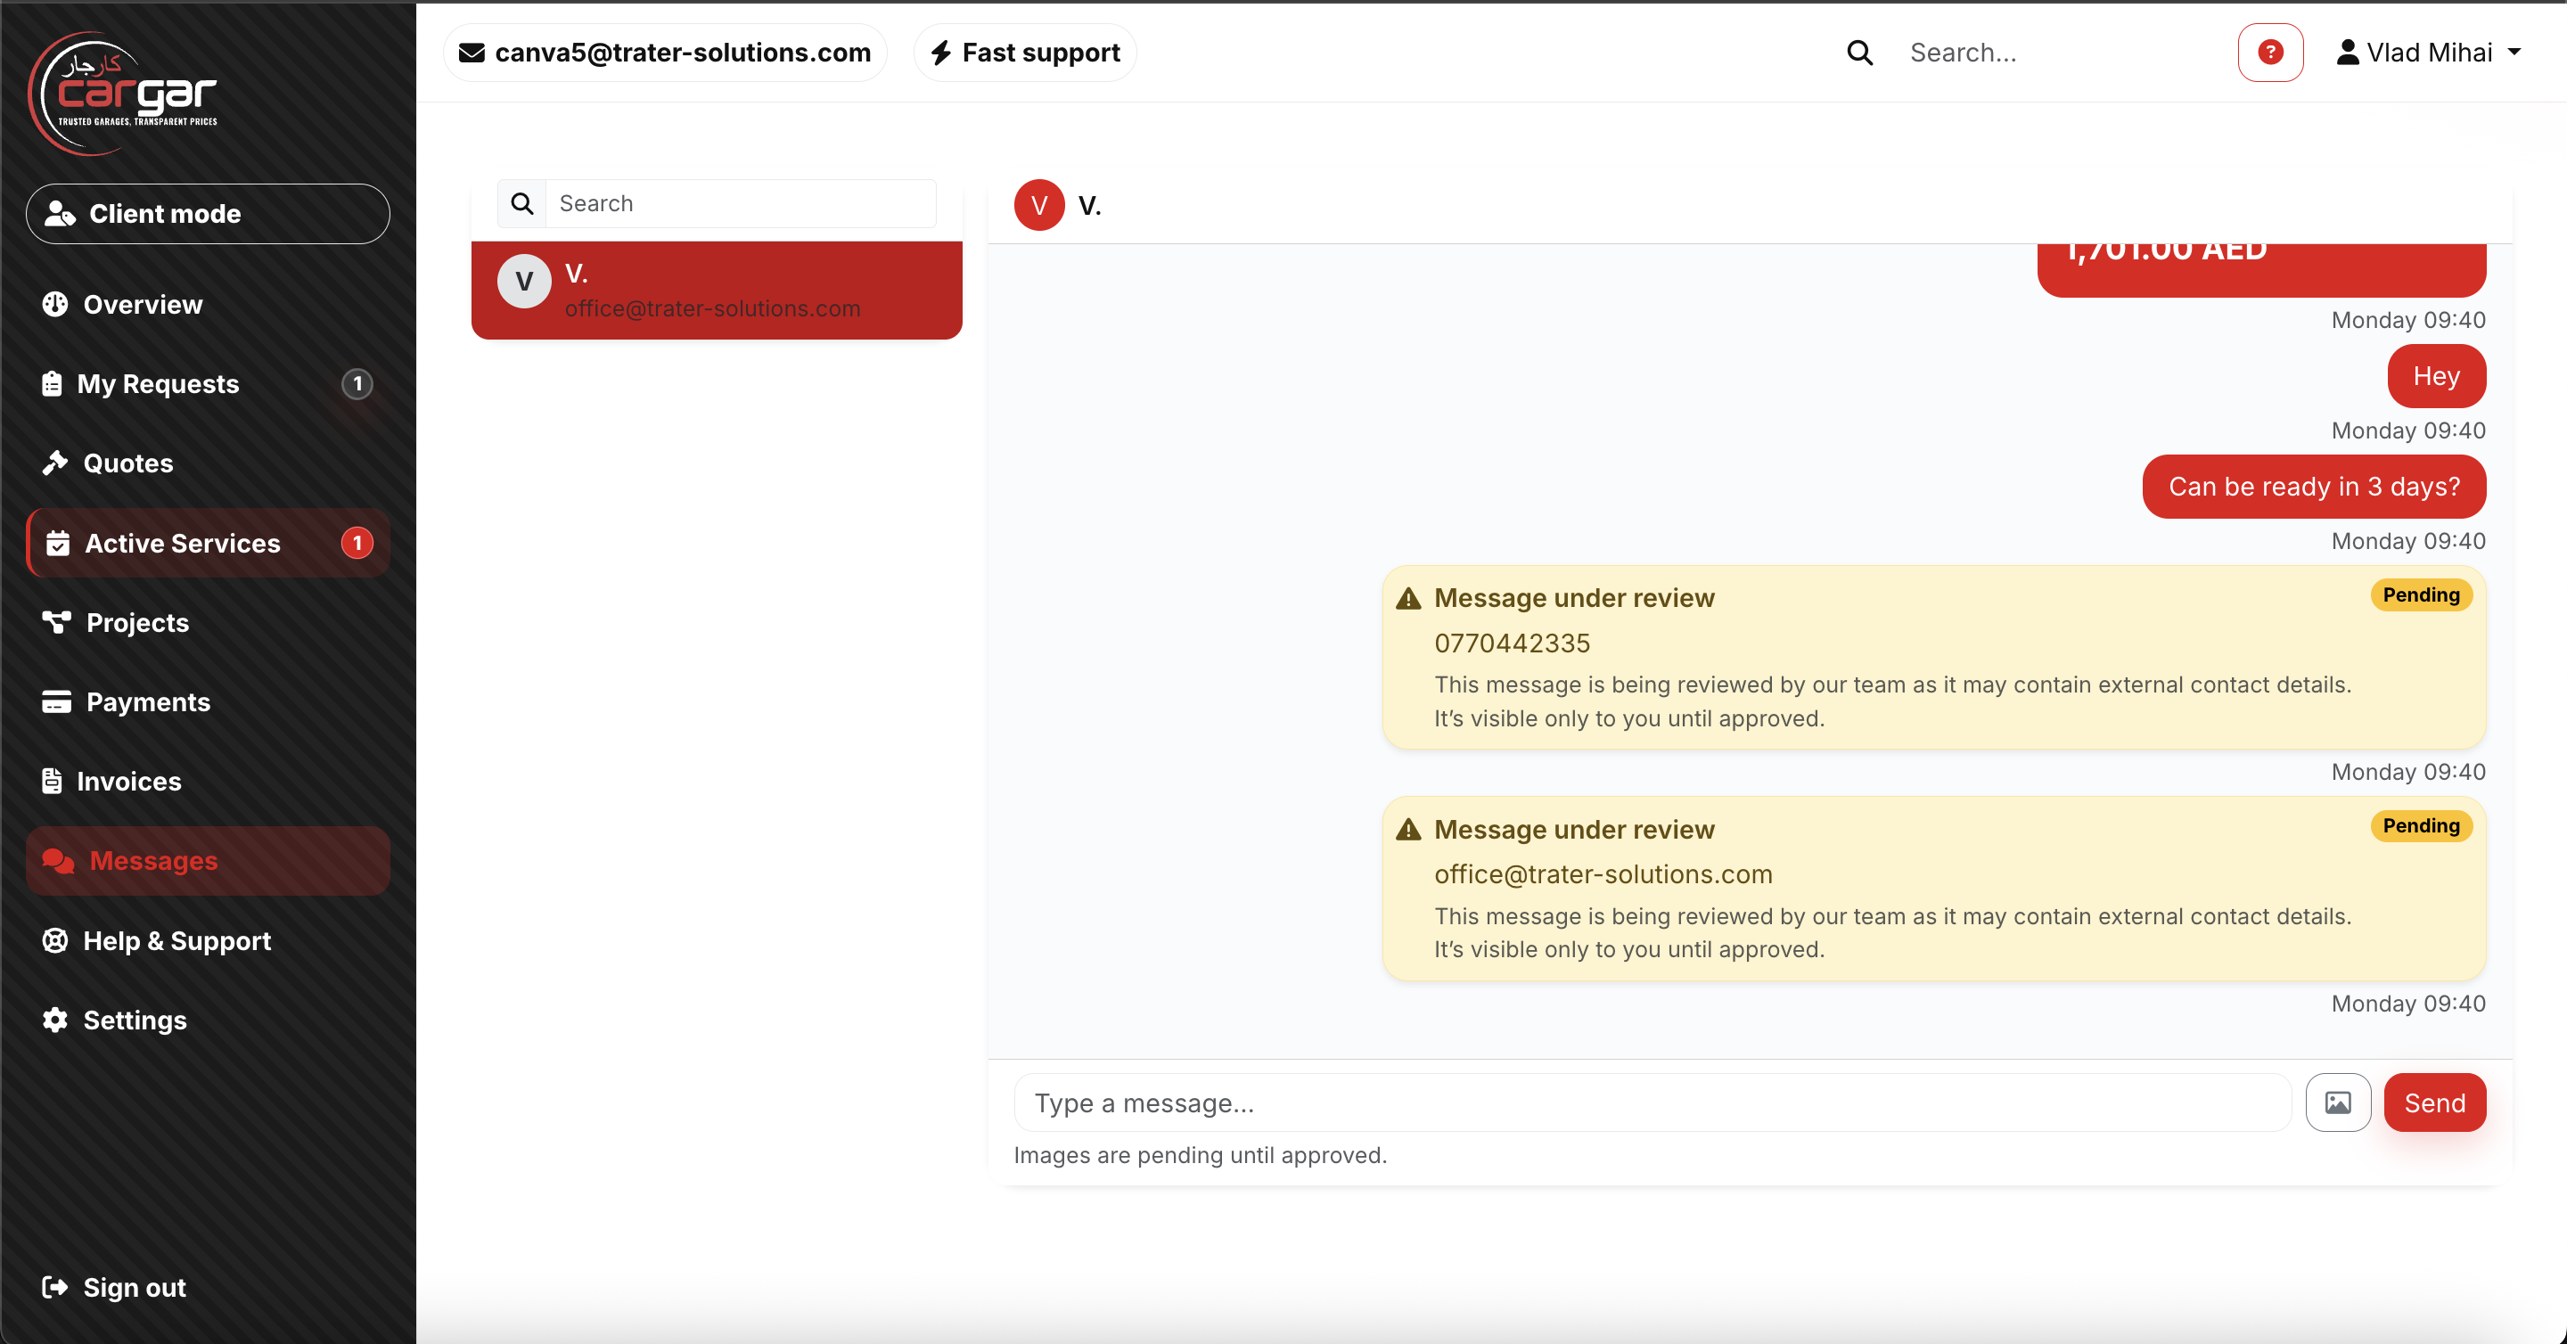2567x1344 pixels.
Task: Open the Projects icon in sidebar
Action: click(57, 622)
